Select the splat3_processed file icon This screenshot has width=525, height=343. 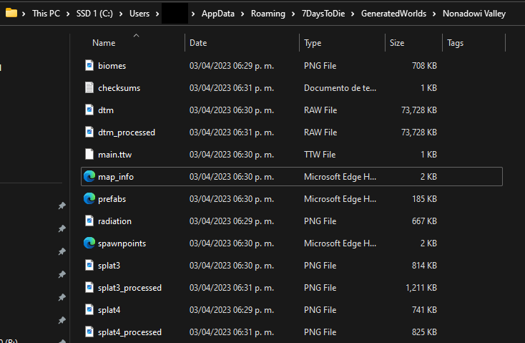[x=89, y=287]
